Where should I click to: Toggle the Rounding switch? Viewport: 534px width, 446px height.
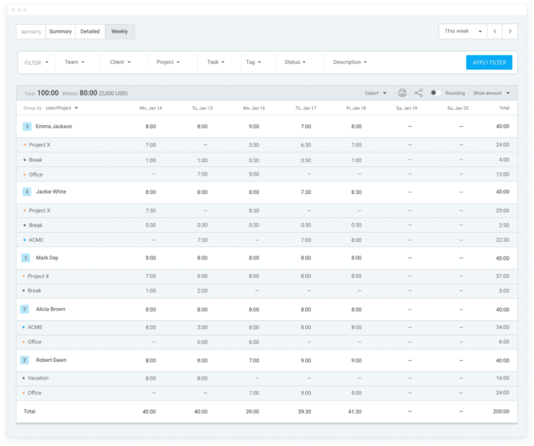(x=436, y=93)
